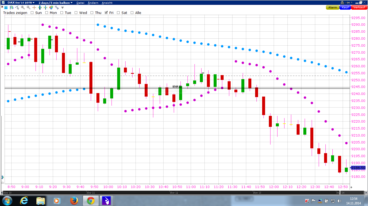Activate the zoom-out magnifier tool

point(28,8)
